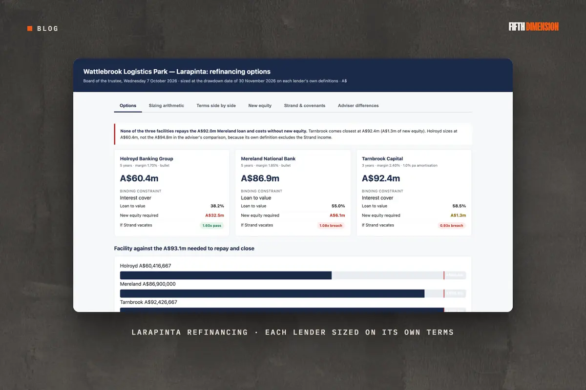Select the A$6.1m new equity value
Screen dimensions: 586x390
coord(337,215)
